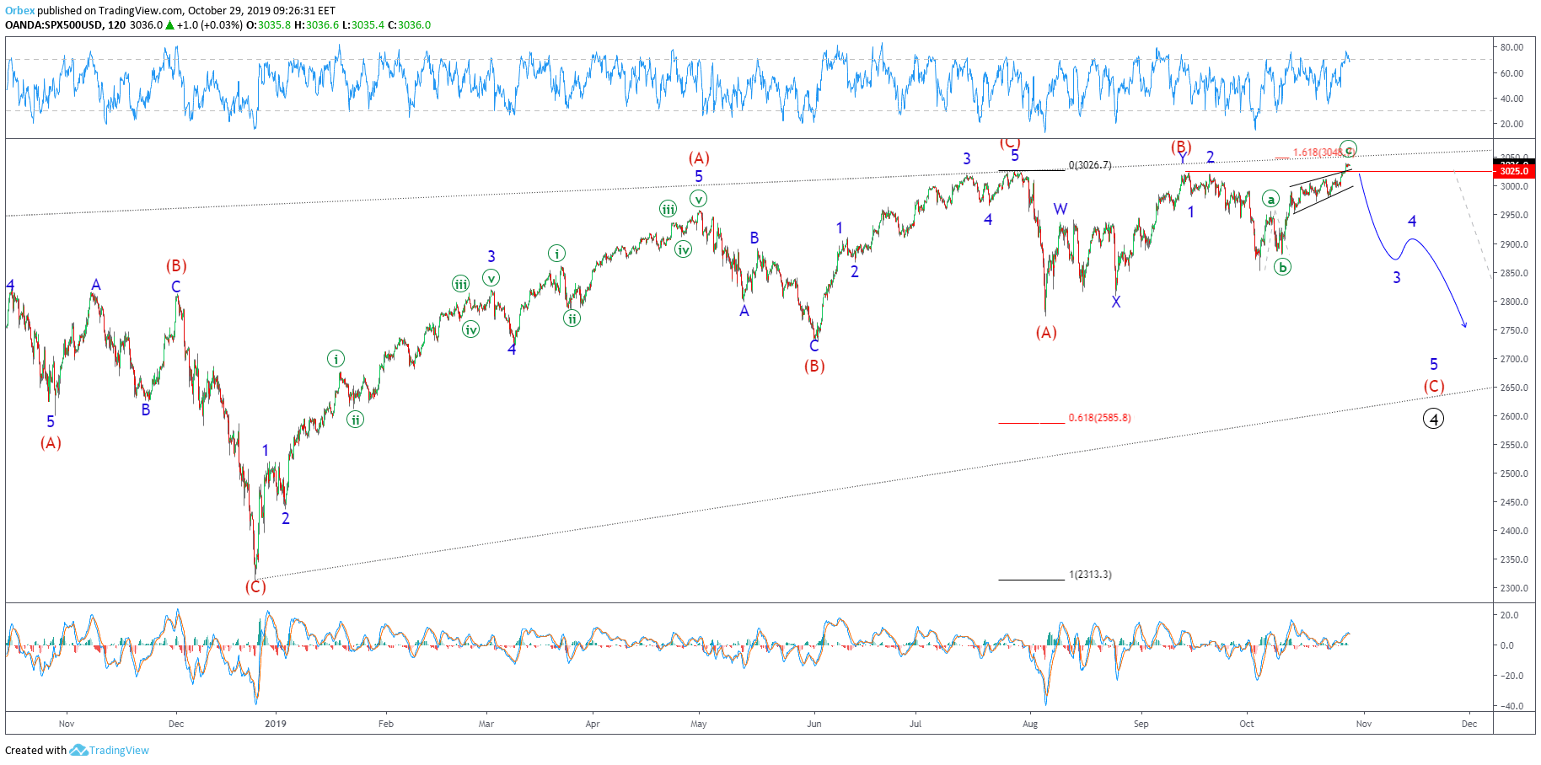
Task: Click the May label on time axis
Action: click(699, 724)
